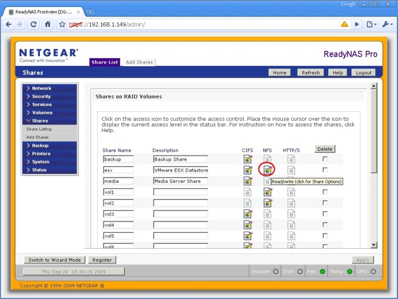
Task: Expand the Status sidebar section
Action: (49, 170)
